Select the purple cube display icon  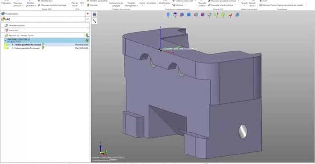(203, 15)
